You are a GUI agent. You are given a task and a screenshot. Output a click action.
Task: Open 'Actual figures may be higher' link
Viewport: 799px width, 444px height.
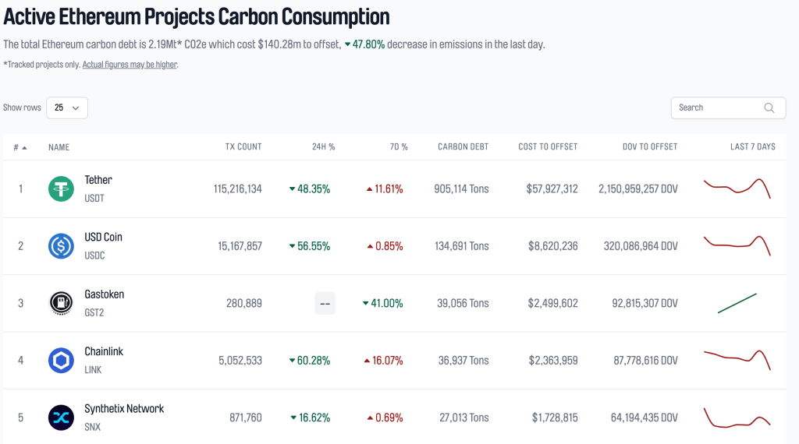pyautogui.click(x=130, y=65)
